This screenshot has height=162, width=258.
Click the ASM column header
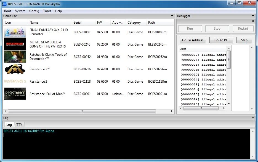203,49
